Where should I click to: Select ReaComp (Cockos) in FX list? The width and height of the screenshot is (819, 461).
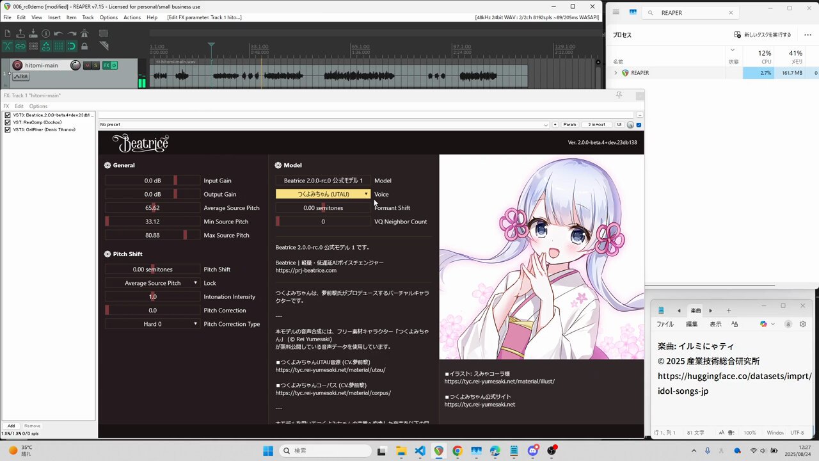point(37,122)
